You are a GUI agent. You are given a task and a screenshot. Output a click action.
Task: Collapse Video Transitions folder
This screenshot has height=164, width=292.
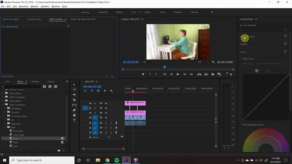tap(3, 104)
